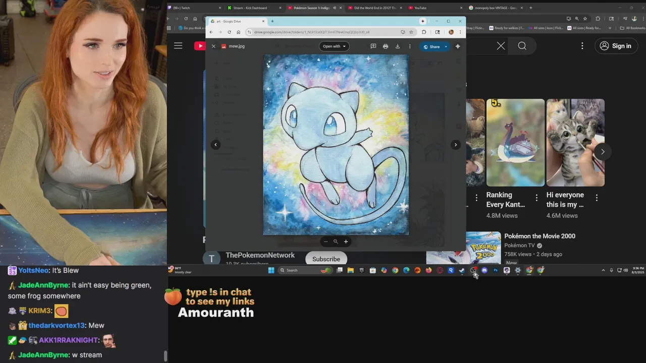Click the taskbar Search box

pos(306,270)
